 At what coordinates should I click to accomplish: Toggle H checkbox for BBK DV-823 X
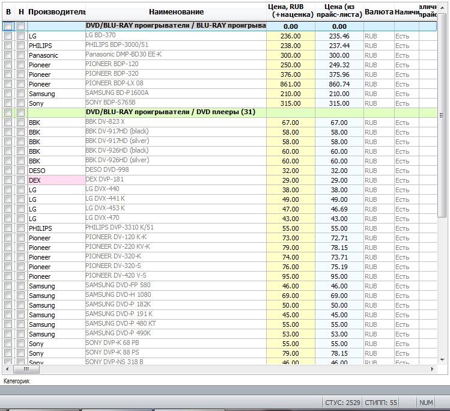20,123
